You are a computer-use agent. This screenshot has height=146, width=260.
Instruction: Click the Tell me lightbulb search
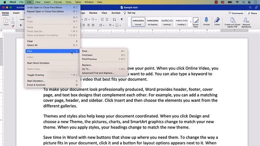130,13
